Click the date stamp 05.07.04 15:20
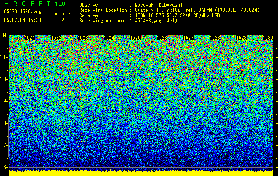 (23, 20)
